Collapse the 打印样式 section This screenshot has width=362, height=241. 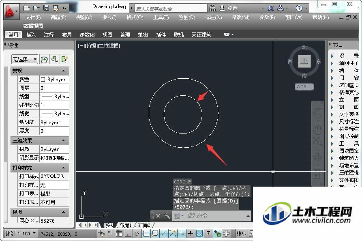[64, 168]
